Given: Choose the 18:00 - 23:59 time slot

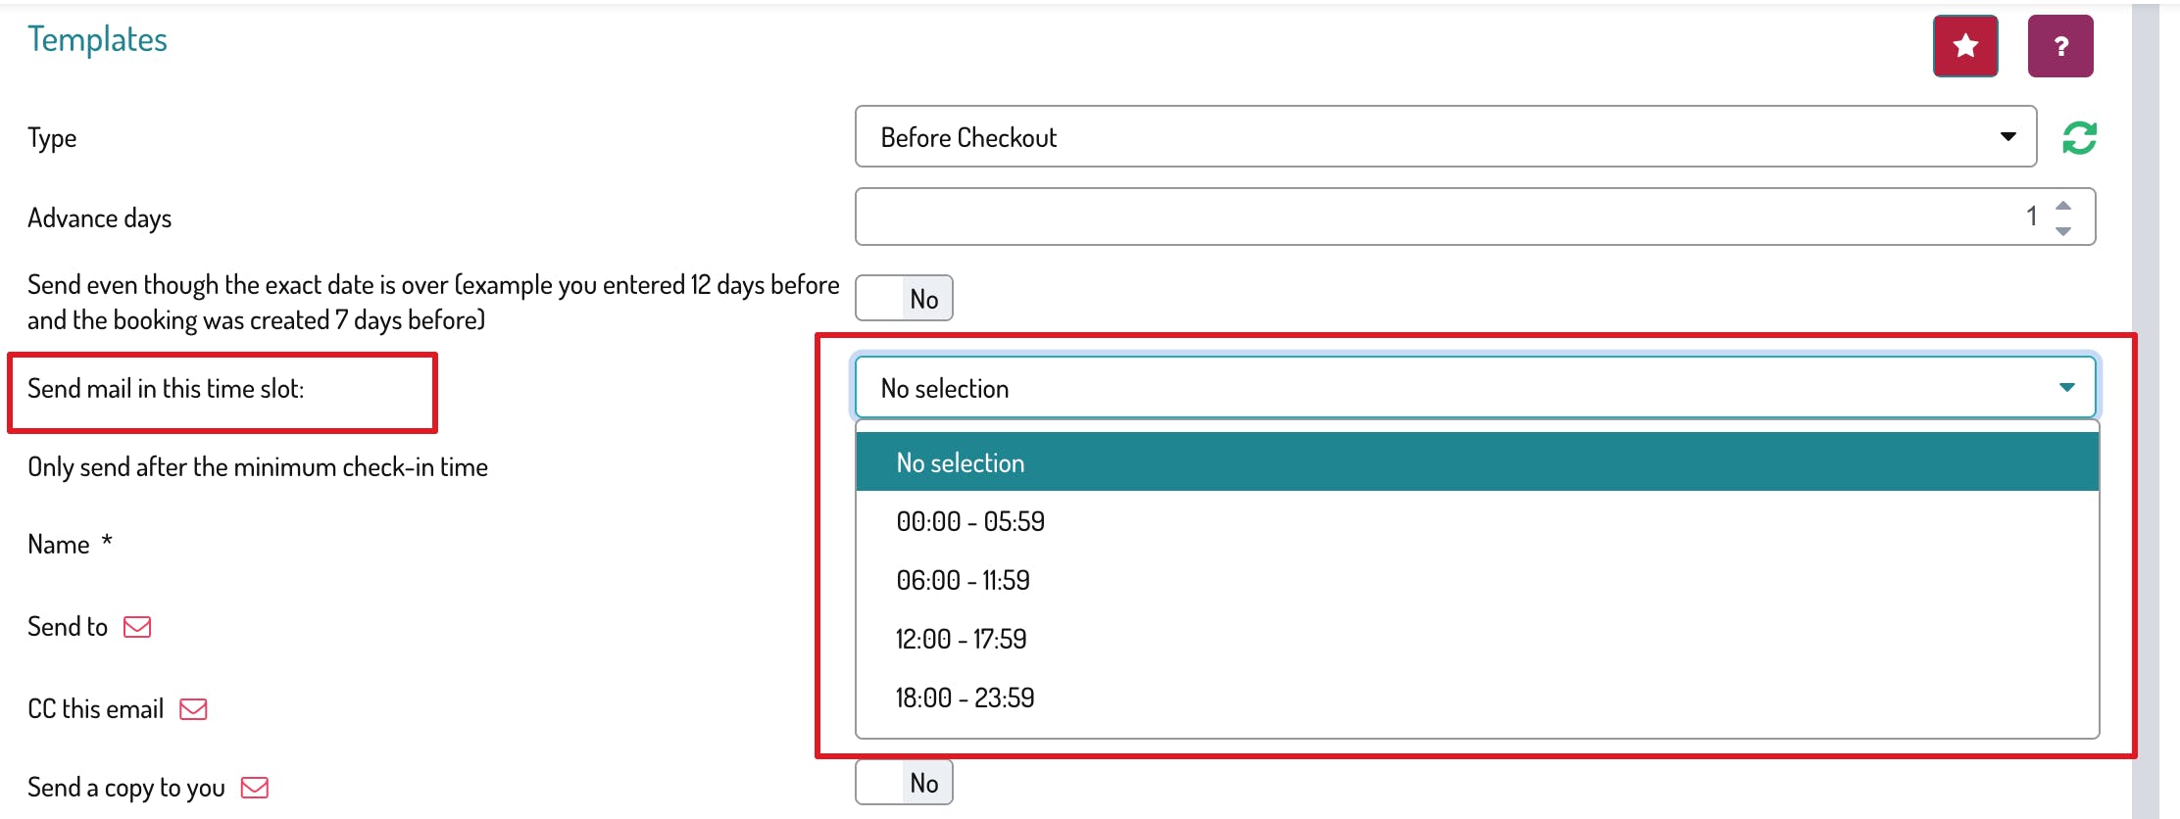Looking at the screenshot, I should click(965, 698).
